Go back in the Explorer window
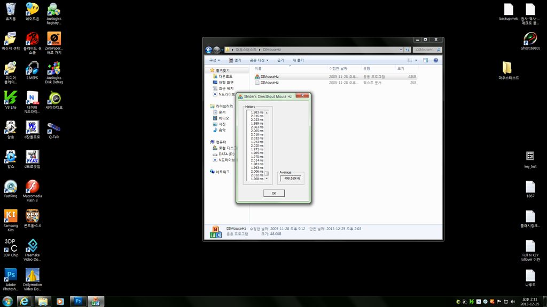Screen dimensions: 547x307 click(209, 50)
